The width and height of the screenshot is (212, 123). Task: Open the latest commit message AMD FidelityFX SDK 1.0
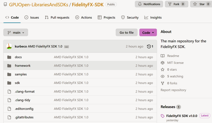click(45, 47)
